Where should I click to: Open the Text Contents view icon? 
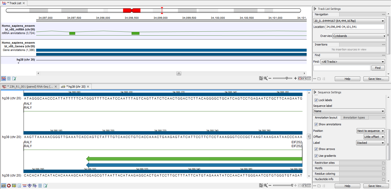click(19, 186)
